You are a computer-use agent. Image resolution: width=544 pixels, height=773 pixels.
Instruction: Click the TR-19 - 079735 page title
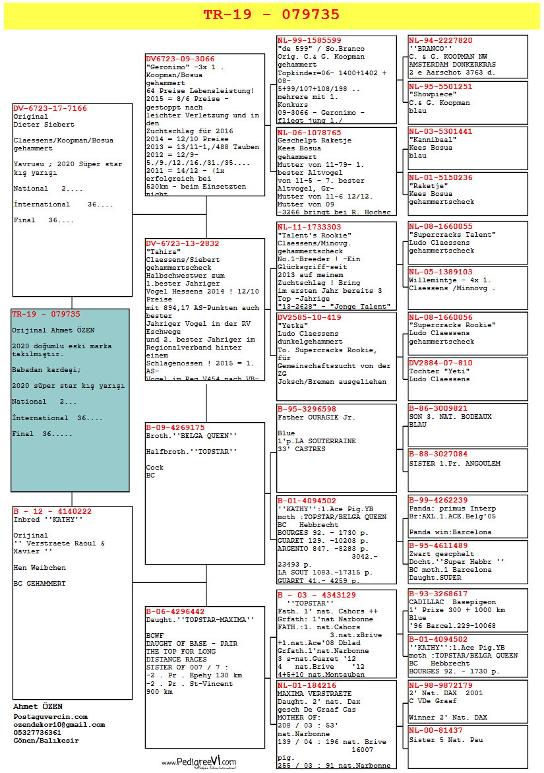tap(272, 15)
